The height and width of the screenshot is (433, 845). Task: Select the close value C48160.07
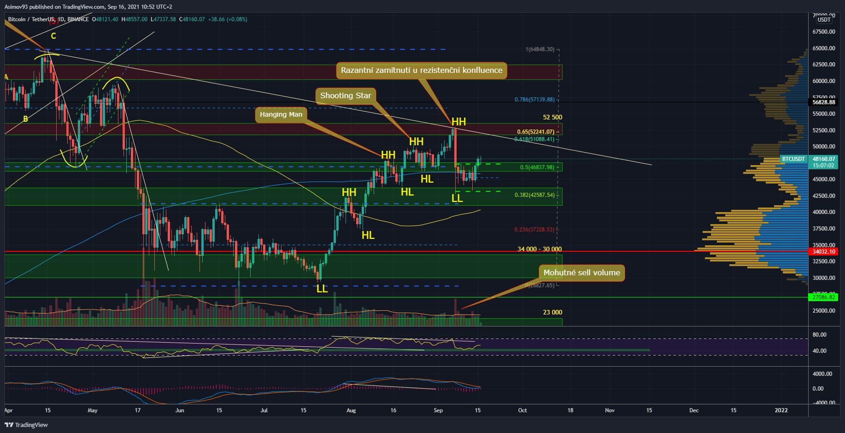tap(192, 19)
